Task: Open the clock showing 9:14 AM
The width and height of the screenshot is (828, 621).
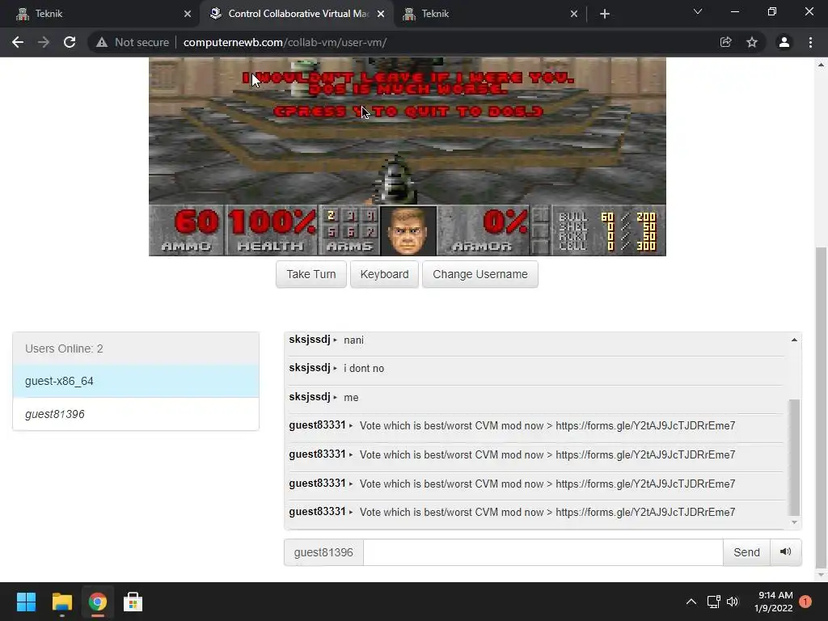Action: coord(774,602)
